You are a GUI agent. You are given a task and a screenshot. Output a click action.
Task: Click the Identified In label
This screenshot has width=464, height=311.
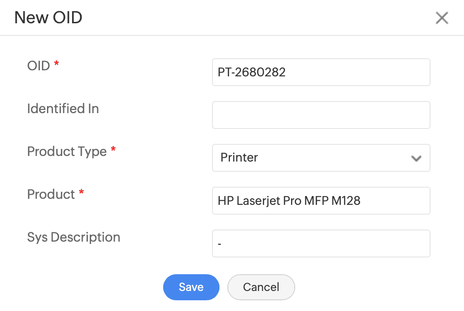click(x=63, y=108)
